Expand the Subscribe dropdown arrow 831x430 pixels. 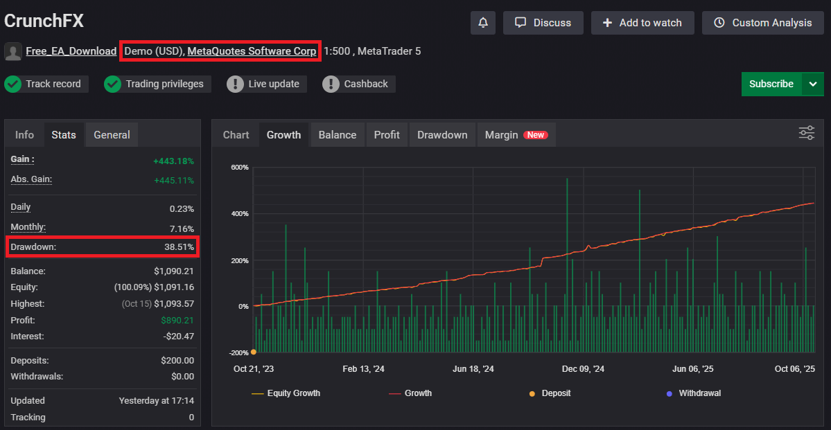[814, 83]
